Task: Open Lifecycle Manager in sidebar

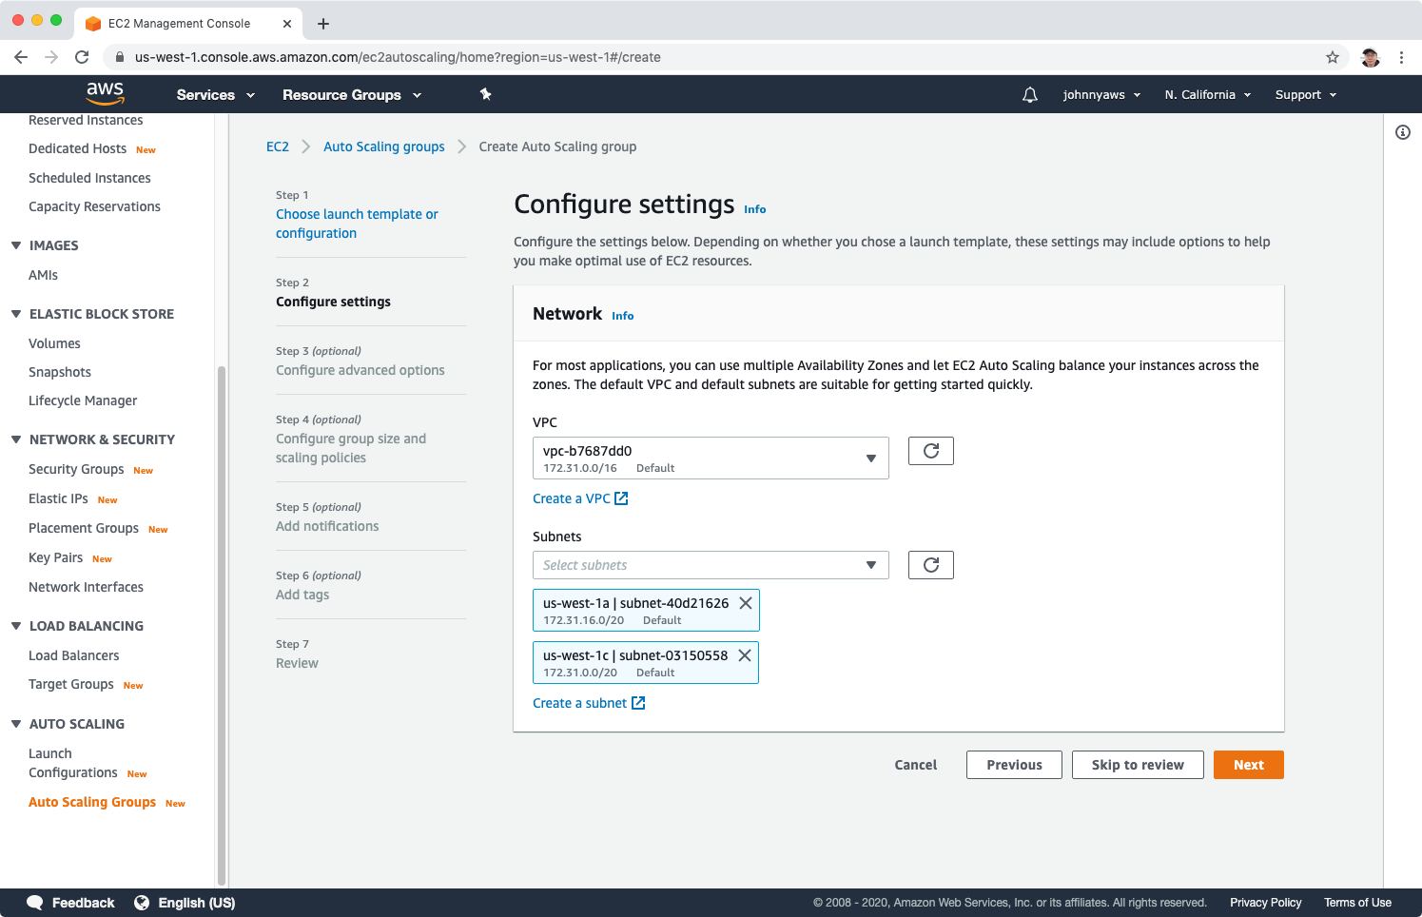Action: (x=83, y=400)
